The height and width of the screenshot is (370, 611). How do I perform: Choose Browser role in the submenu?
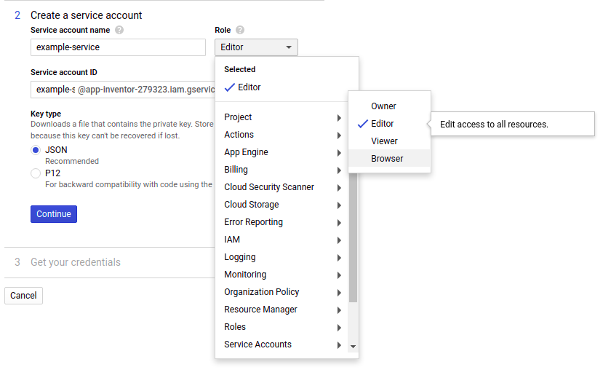point(387,159)
